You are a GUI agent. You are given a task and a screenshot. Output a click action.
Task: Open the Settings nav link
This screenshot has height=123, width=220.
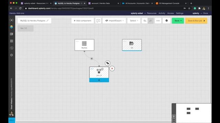point(179,13)
